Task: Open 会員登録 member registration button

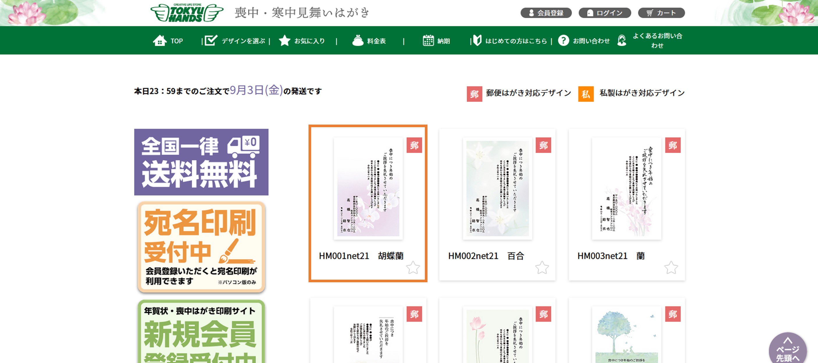Action: pyautogui.click(x=546, y=13)
